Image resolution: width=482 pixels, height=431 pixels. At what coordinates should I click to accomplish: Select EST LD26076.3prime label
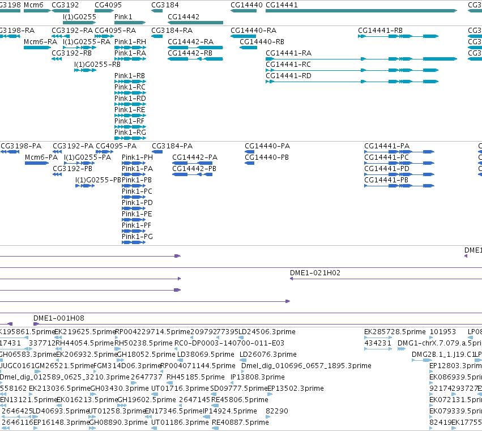(x=268, y=355)
